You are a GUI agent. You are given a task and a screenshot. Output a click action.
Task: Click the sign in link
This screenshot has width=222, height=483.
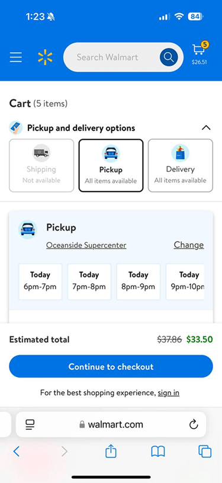(x=169, y=393)
